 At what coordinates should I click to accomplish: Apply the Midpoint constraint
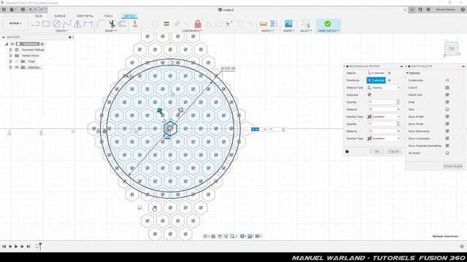pyautogui.click(x=208, y=24)
